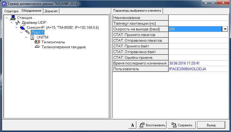Click the Синком-IP device icon
The width and height of the screenshot is (231, 132).
coord(23,28)
